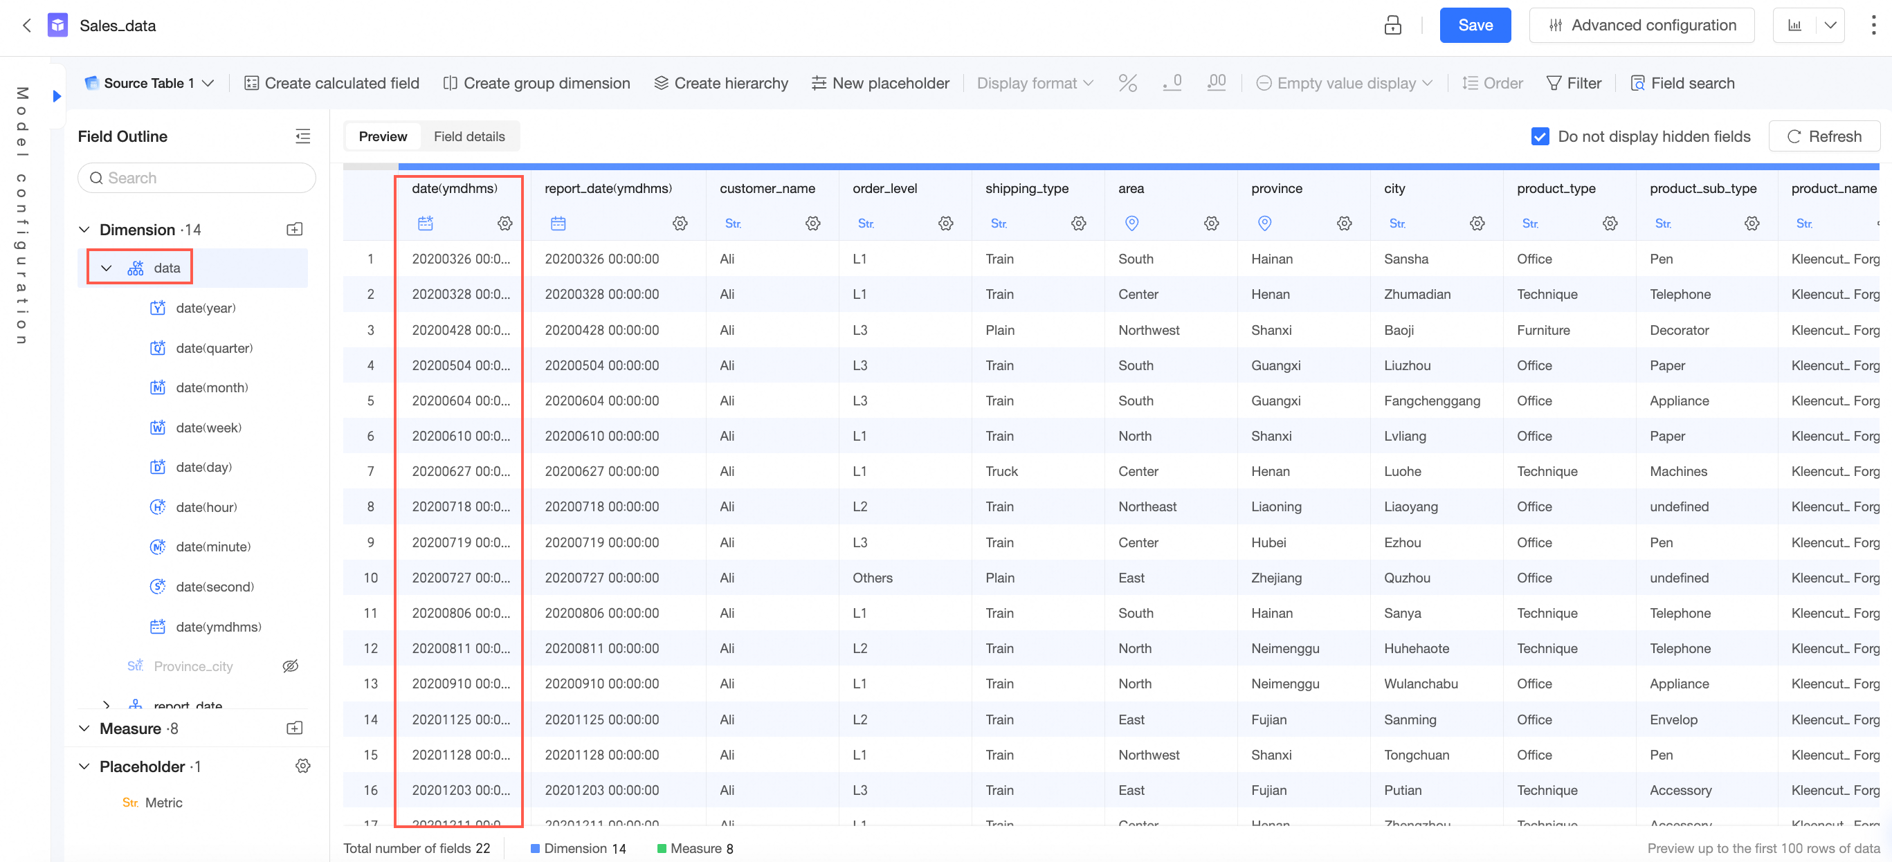Click the settings gear in date(ymdhms) column
Image resolution: width=1892 pixels, height=862 pixels.
coord(504,223)
